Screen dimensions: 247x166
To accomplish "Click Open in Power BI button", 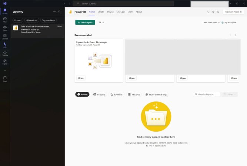I will [x=233, y=12].
